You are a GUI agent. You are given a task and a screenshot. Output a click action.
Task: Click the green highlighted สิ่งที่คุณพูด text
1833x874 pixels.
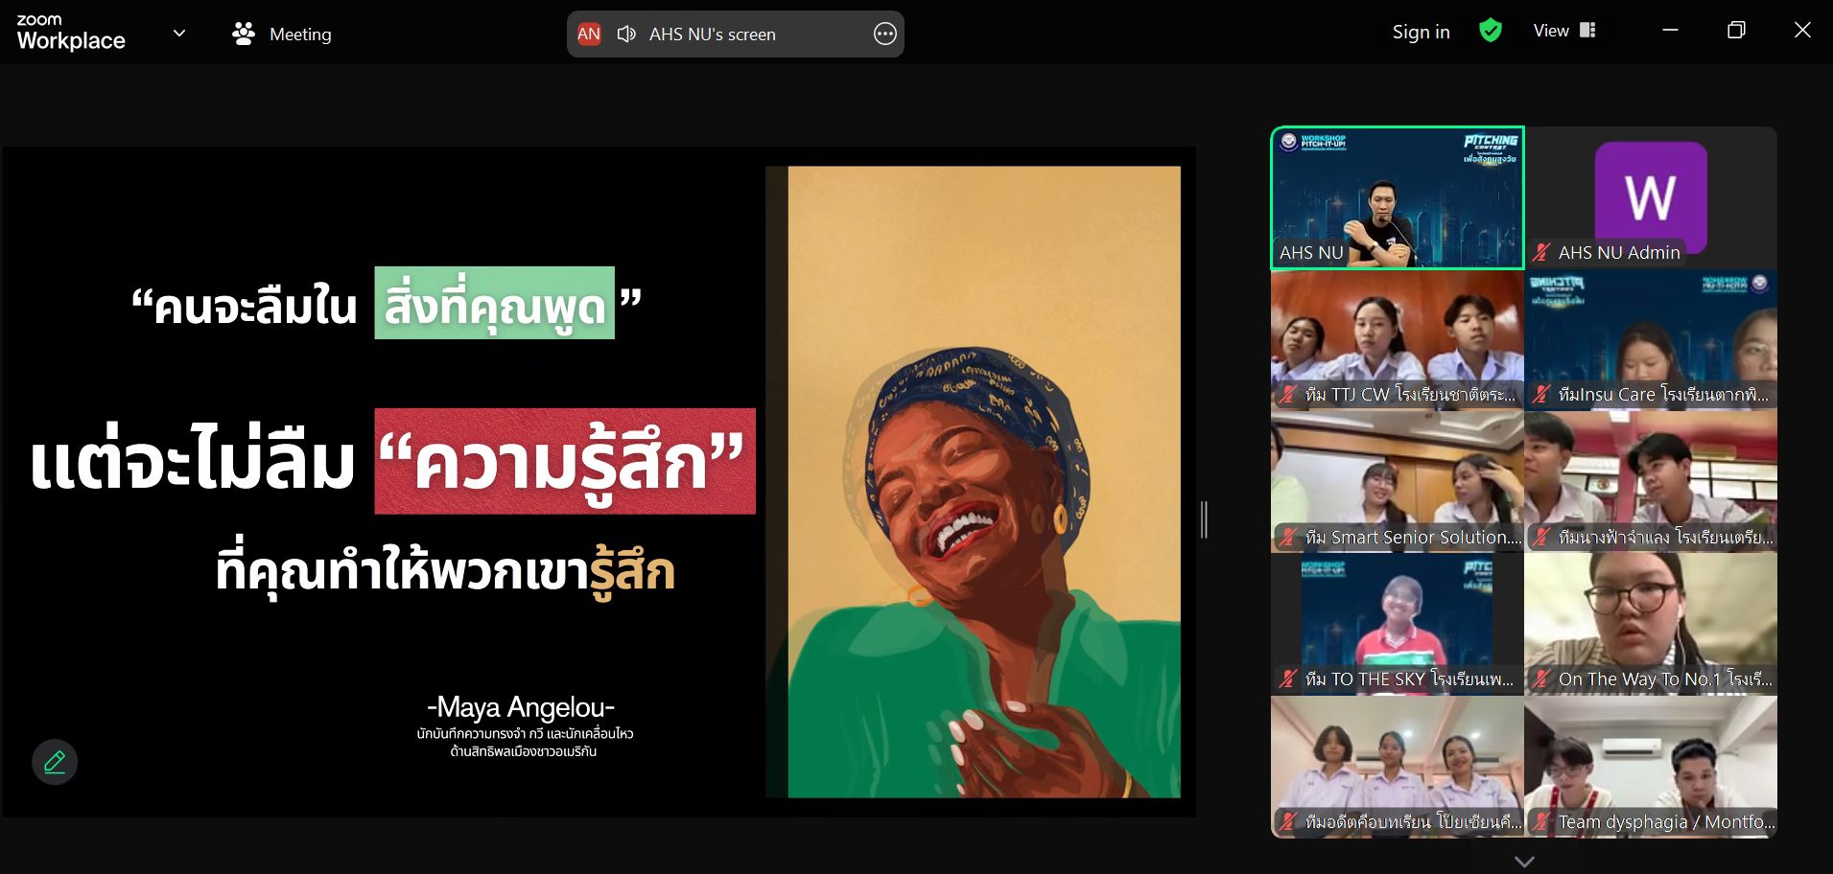click(495, 303)
